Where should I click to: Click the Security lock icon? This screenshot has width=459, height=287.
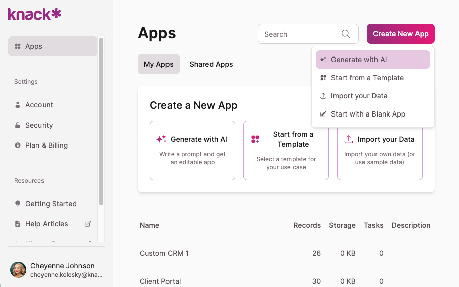point(18,125)
